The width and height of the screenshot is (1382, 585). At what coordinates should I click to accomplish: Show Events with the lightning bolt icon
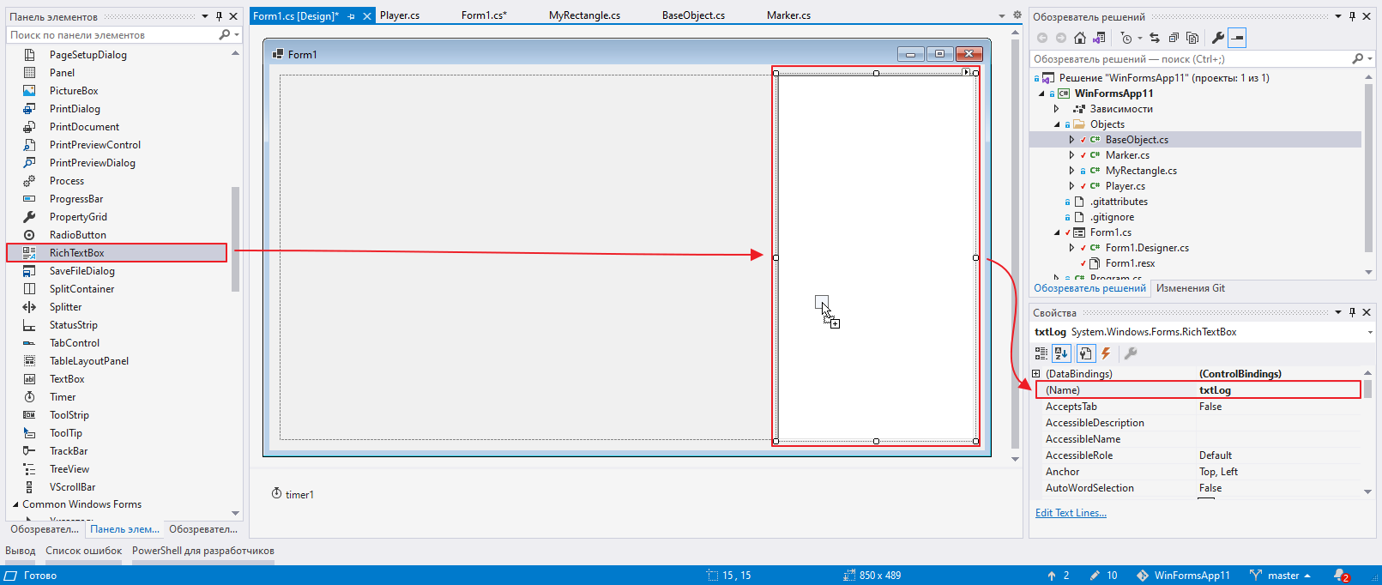pos(1106,353)
